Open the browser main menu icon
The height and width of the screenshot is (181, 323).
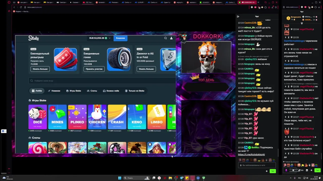click(x=276, y=7)
